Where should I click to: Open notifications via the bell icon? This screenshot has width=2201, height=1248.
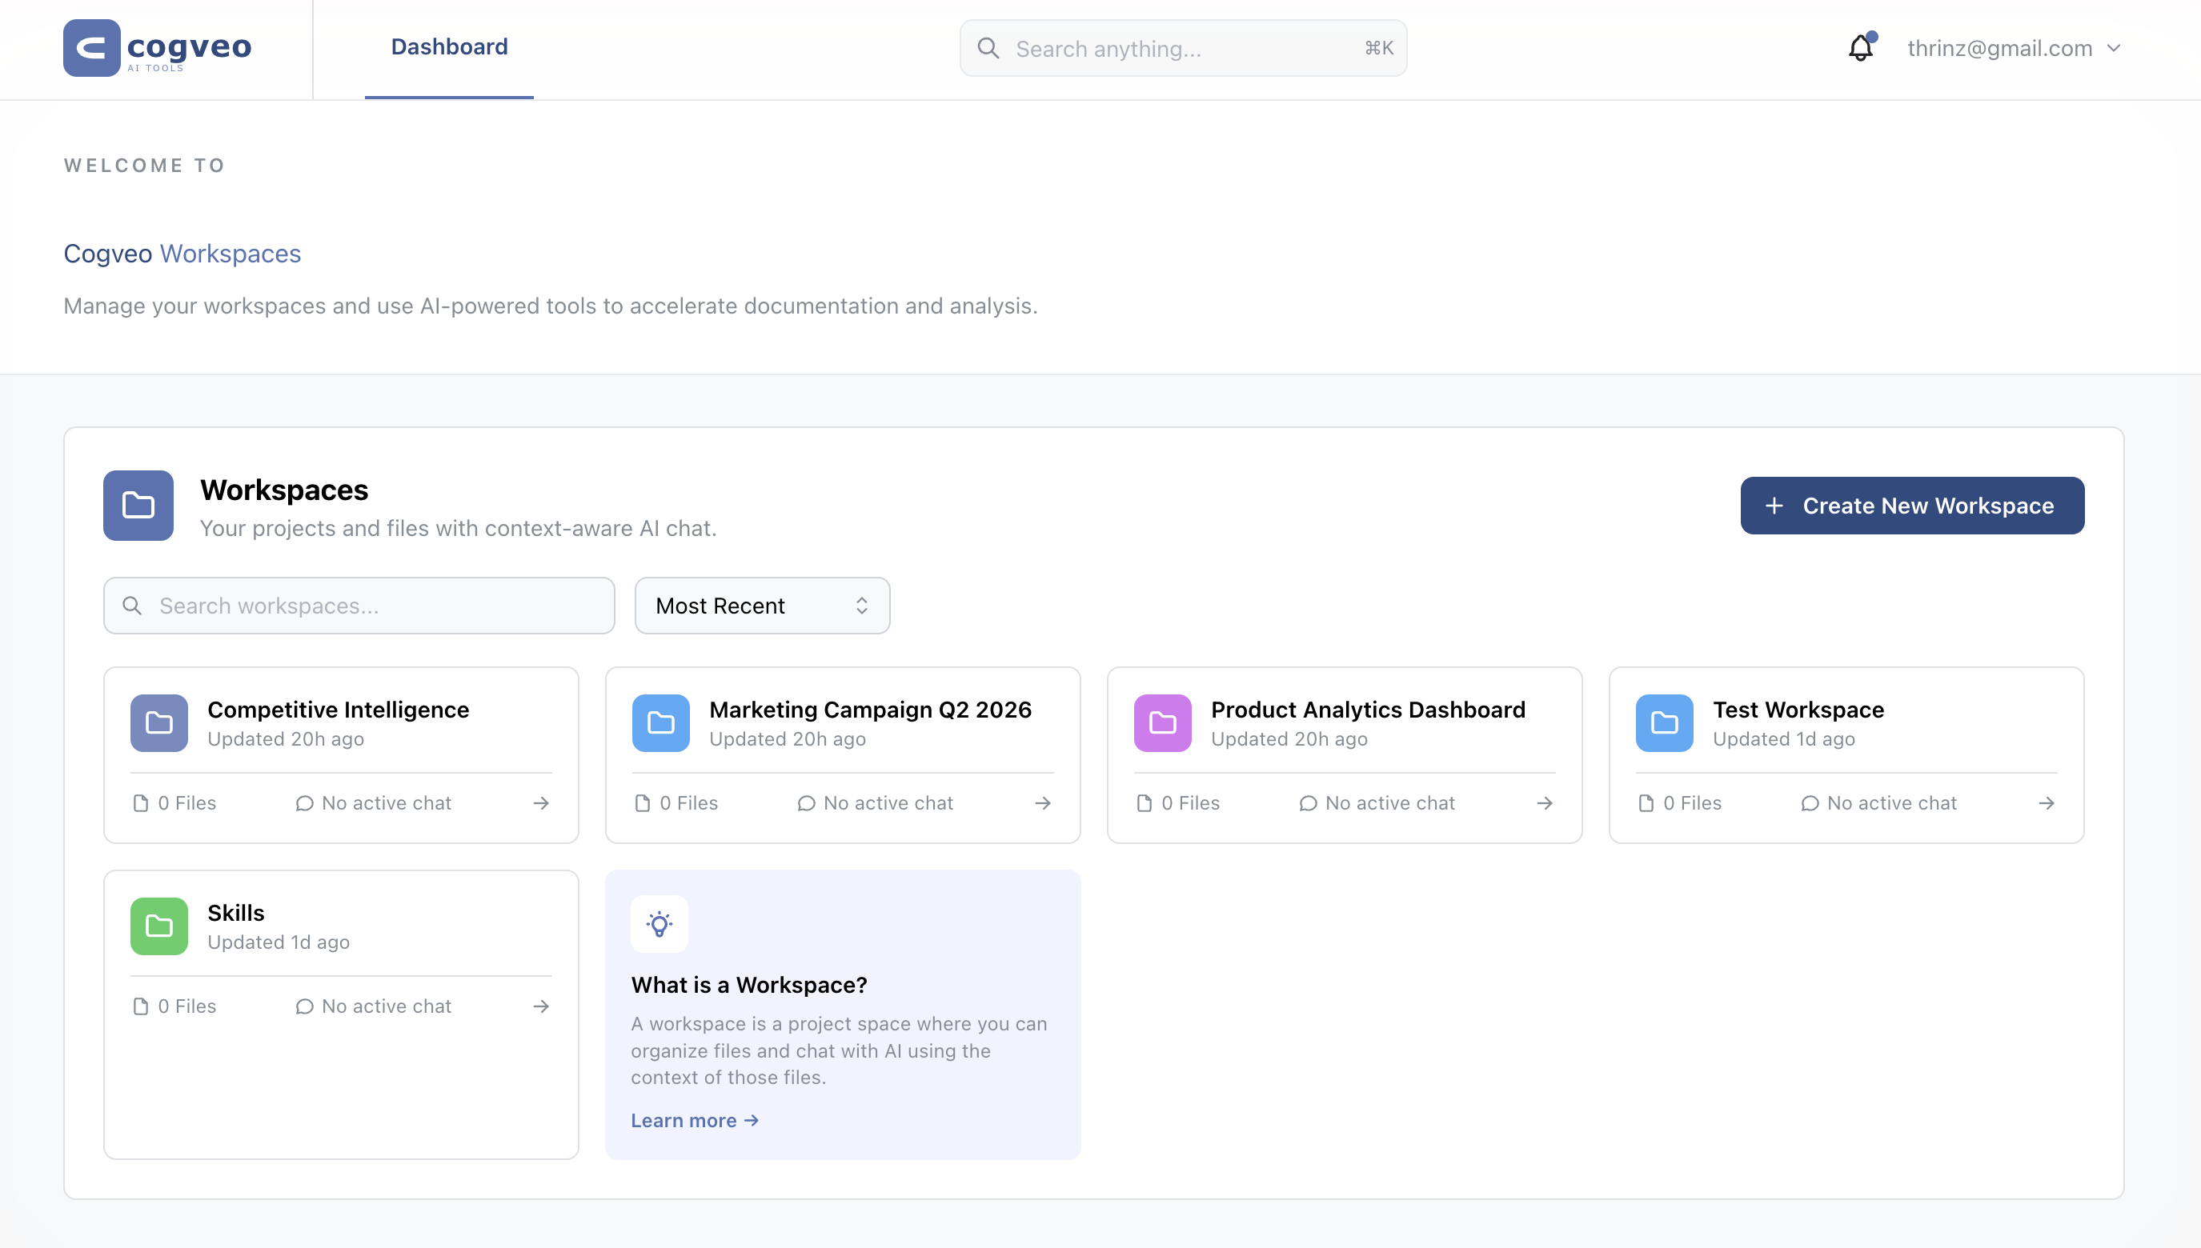coord(1860,48)
